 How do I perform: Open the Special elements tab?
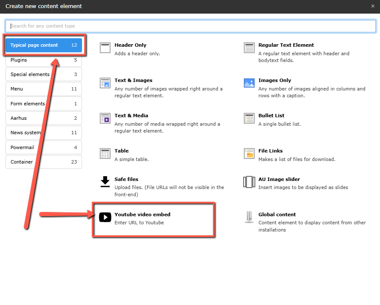pos(43,74)
